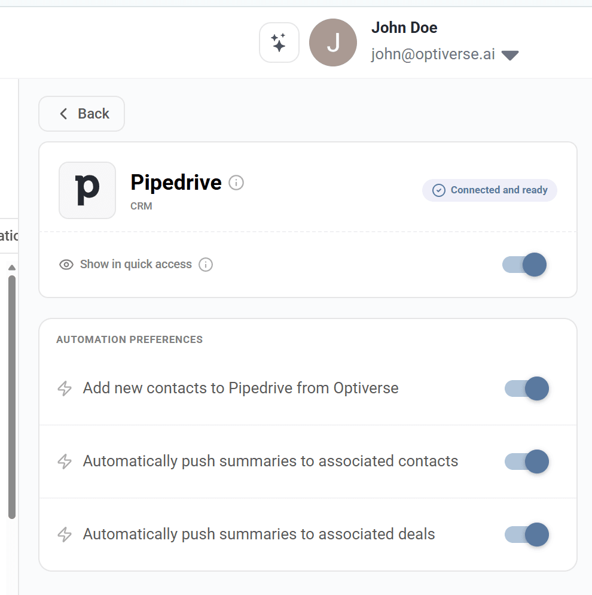592x595 pixels.
Task: Toggle push summaries to associated contacts switch
Action: pos(526,462)
